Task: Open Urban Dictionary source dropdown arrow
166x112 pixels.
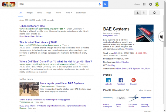Action: pyautogui.click(x=83, y=29)
